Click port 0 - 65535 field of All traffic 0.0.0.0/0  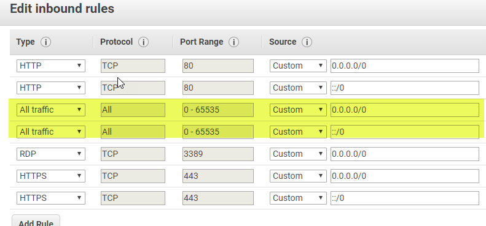218,110
